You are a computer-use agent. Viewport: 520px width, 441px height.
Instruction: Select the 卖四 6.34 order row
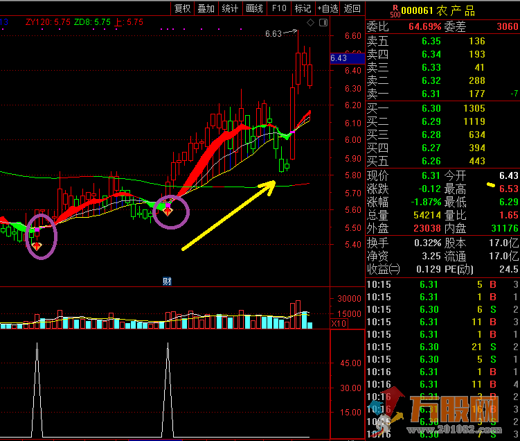tap(442, 54)
